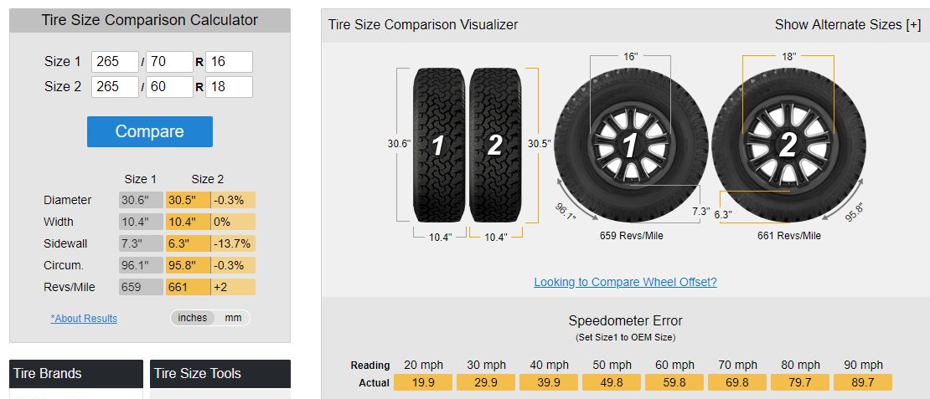Viewport: 930px width, 399px height.
Task: Click Size 2 aspect ratio field 60
Action: point(169,86)
